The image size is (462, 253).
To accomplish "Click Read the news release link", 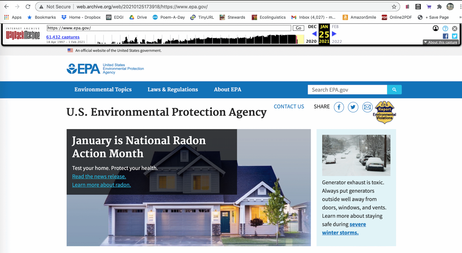I will (99, 177).
